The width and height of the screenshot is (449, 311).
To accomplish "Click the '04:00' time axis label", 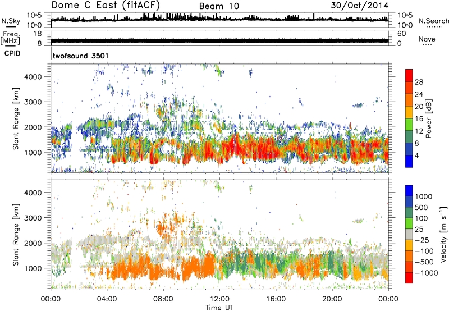I will pyautogui.click(x=107, y=299).
